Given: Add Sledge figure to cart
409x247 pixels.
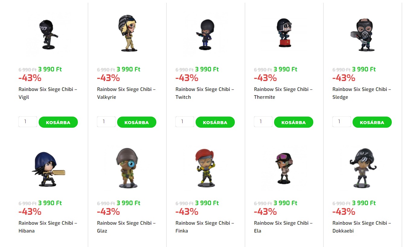Looking at the screenshot, I should pyautogui.click(x=372, y=122).
